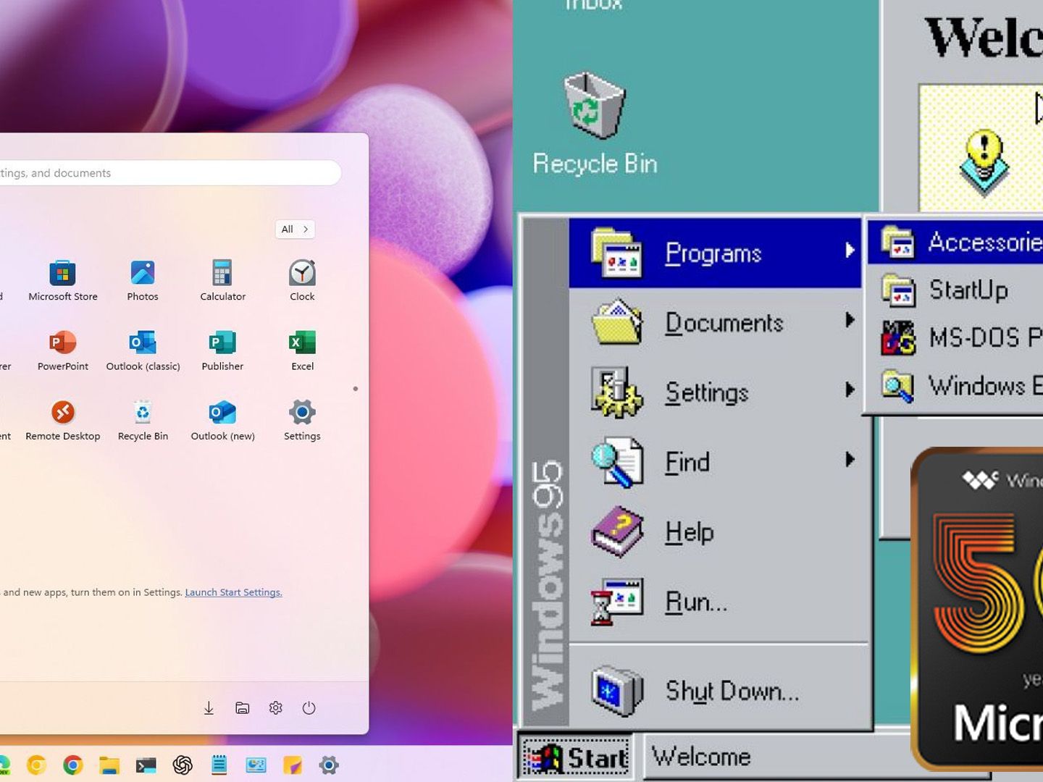
Task: Select Documents in the Windows 95 Start menu
Action: 716,323
